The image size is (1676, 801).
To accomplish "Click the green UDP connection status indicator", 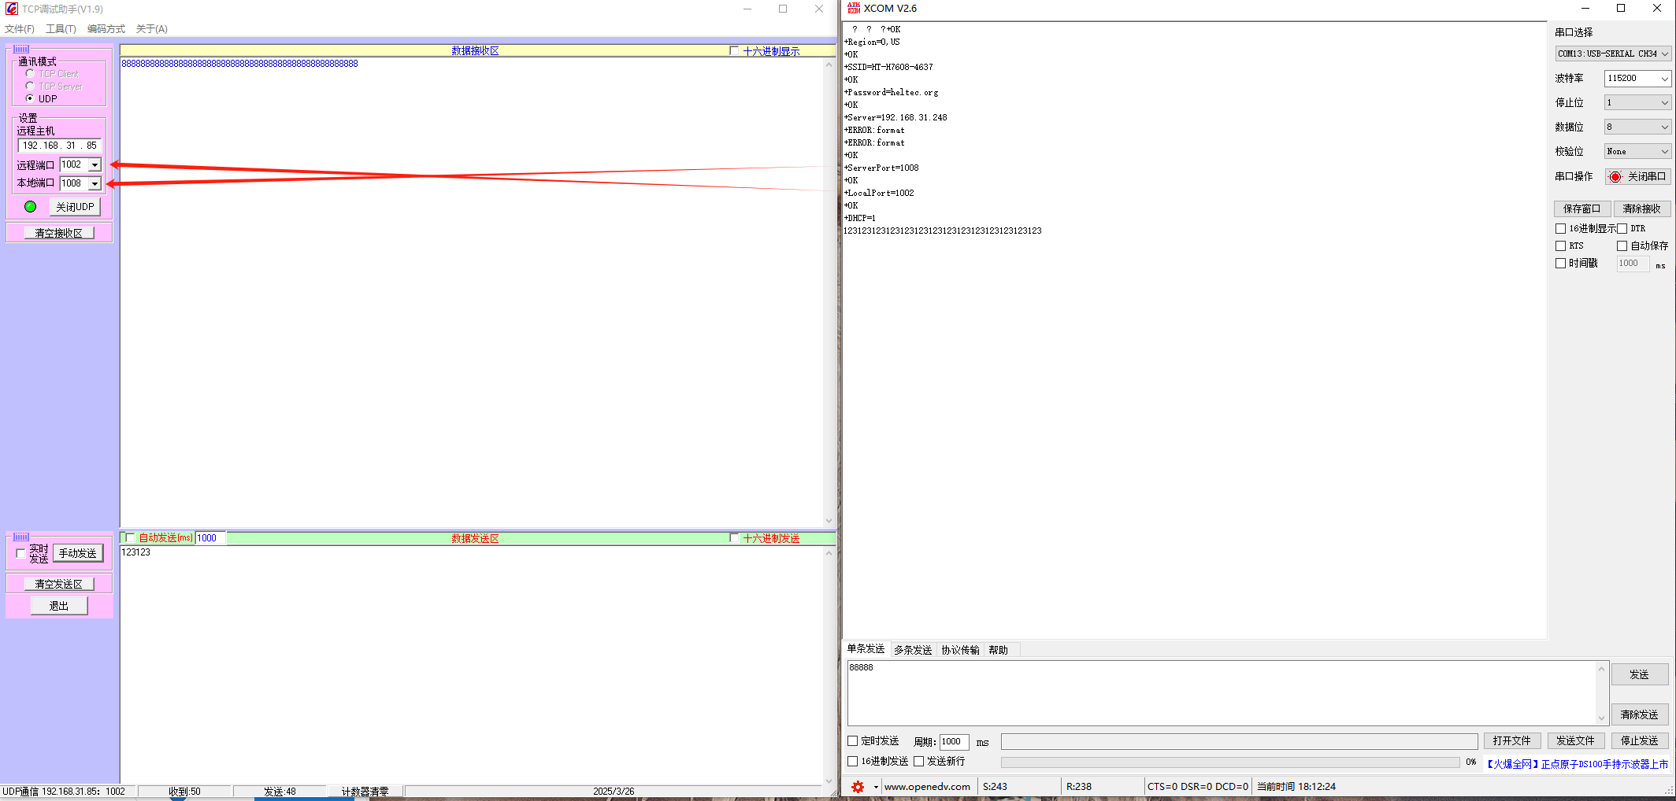I will [x=30, y=207].
